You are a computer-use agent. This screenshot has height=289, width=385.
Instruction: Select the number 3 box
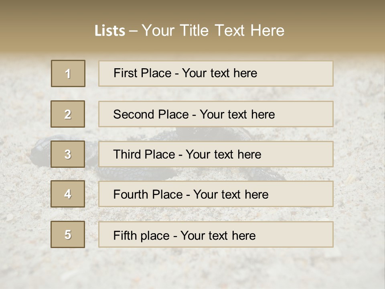click(68, 154)
